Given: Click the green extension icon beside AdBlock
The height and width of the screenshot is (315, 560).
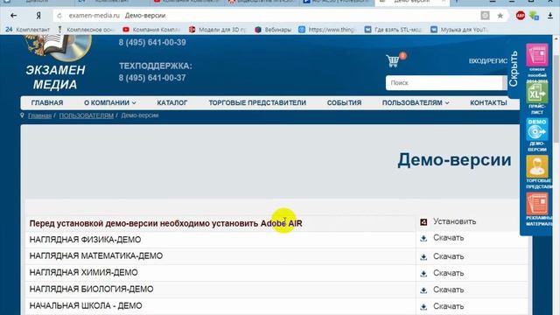Looking at the screenshot, I should click(x=534, y=16).
